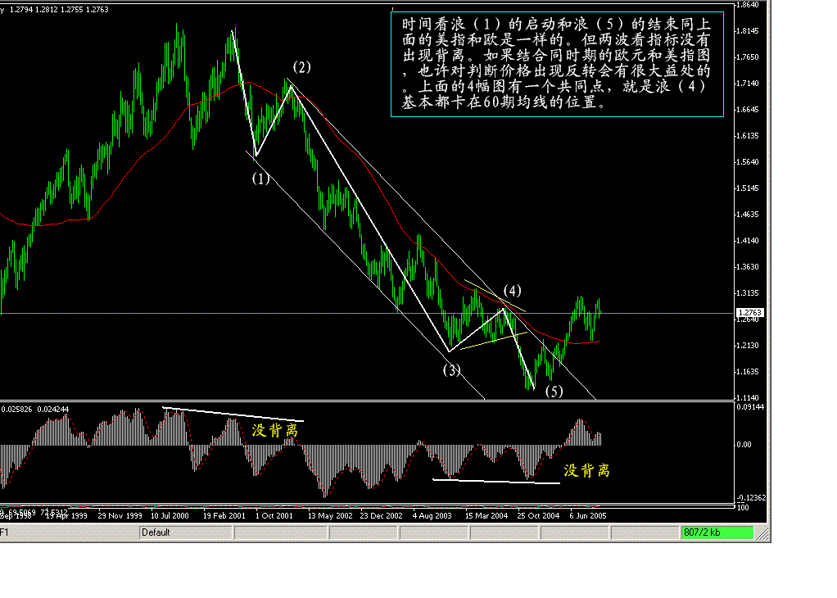This screenshot has width=837, height=598.
Task: Click the 1.8145 price scale label
Action: point(748,31)
